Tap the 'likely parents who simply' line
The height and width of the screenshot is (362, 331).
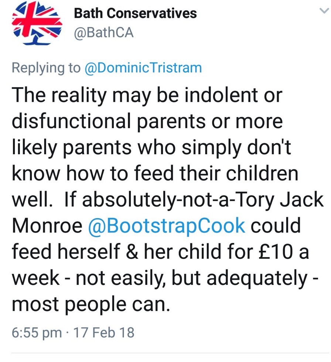click(x=111, y=148)
